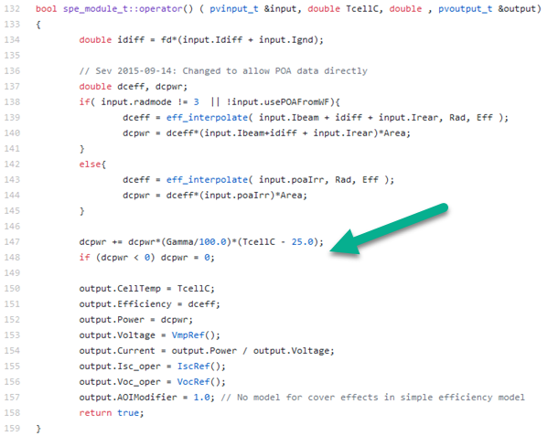Click the 'else{' keyword line

coord(92,164)
